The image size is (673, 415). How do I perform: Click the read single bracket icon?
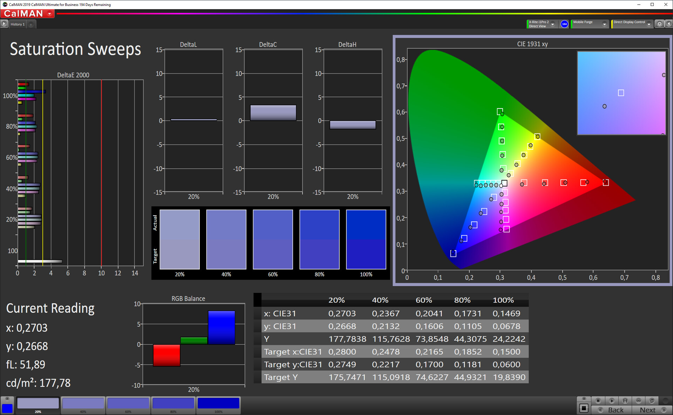click(x=625, y=401)
